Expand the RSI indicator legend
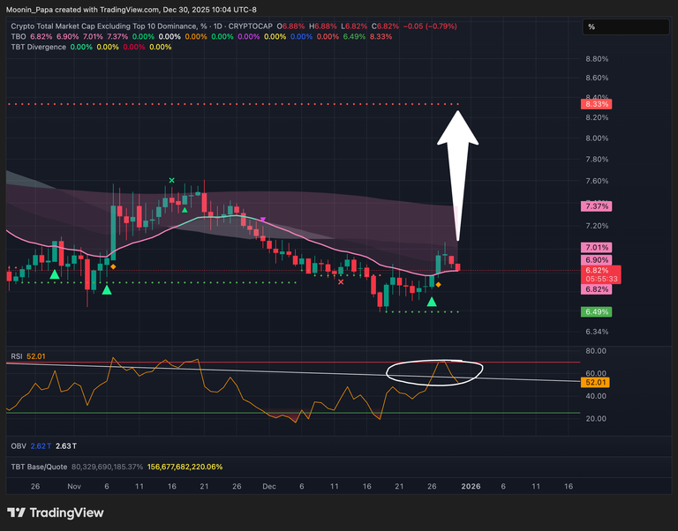Viewport: 678px width, 531px height. (x=16, y=355)
